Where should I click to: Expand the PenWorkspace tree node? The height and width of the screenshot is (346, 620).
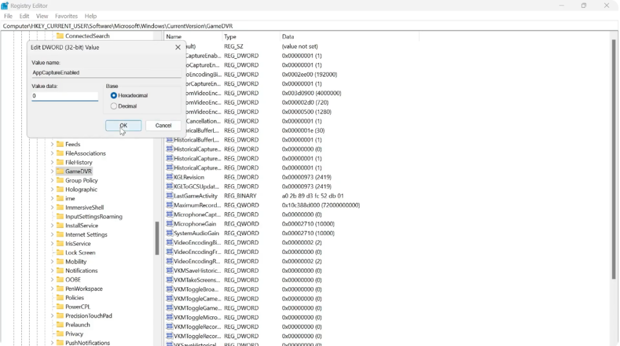52,288
